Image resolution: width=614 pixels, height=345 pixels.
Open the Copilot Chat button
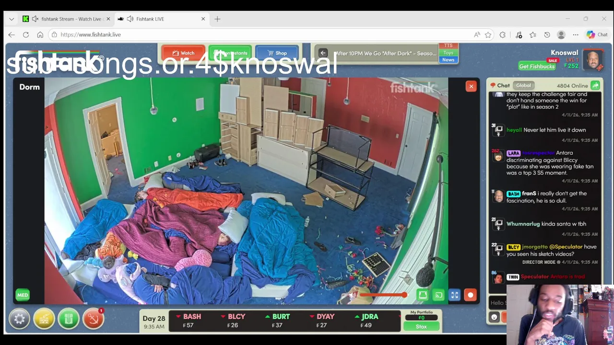(x=597, y=34)
